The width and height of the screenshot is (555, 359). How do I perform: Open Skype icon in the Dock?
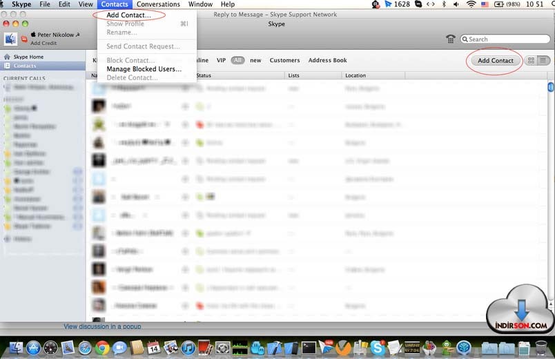tap(378, 348)
